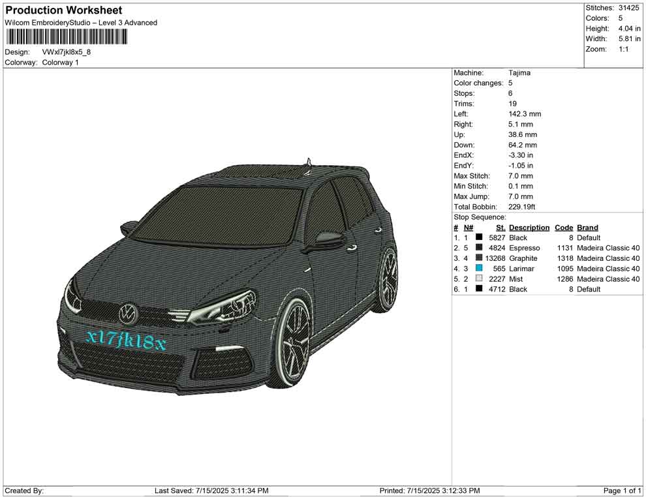Click the Description column header
Image resolution: width=646 pixels, height=497 pixels.
[x=529, y=228]
